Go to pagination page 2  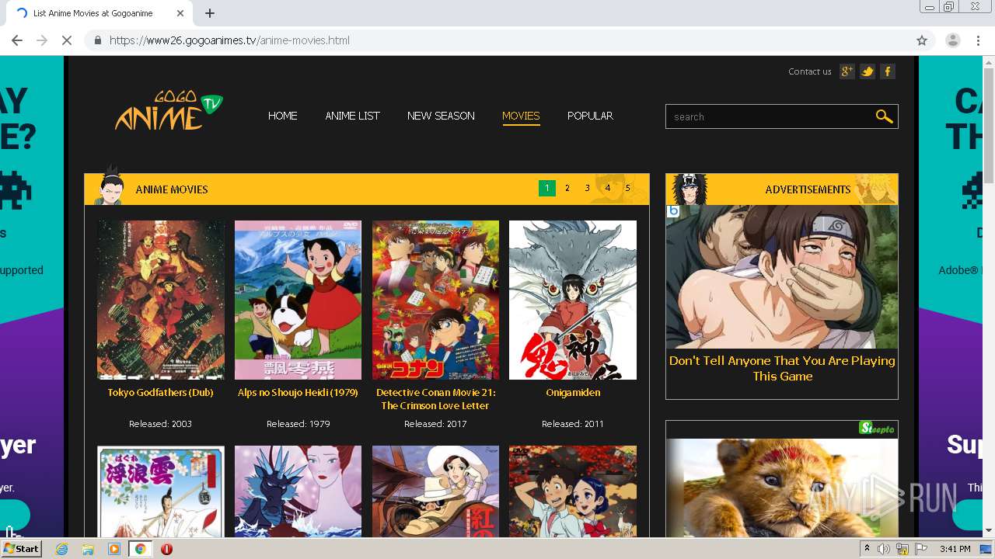tap(567, 188)
